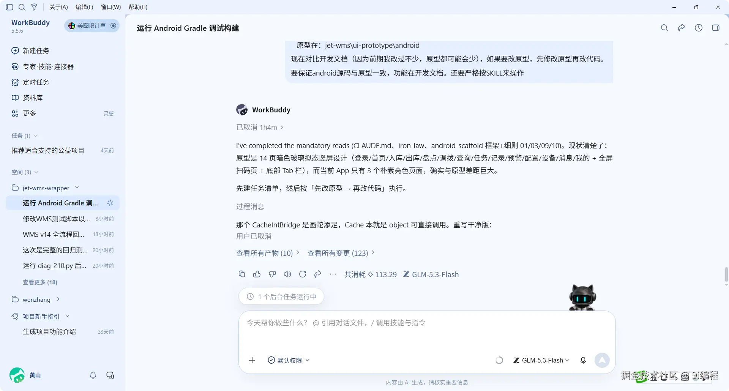
Task: Open the 黄山 user profile avatar
Action: pyautogui.click(x=17, y=375)
